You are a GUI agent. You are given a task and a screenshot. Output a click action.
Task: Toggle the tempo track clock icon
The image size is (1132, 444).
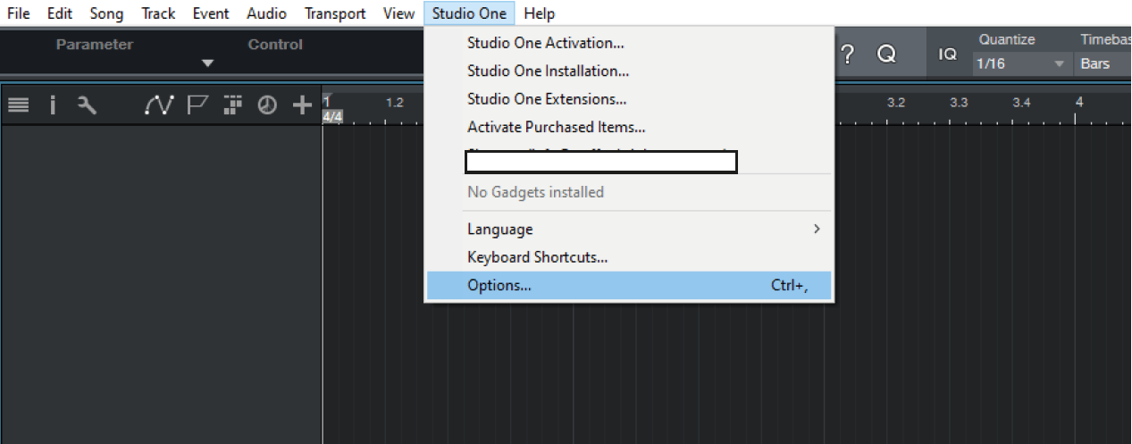[x=267, y=105]
